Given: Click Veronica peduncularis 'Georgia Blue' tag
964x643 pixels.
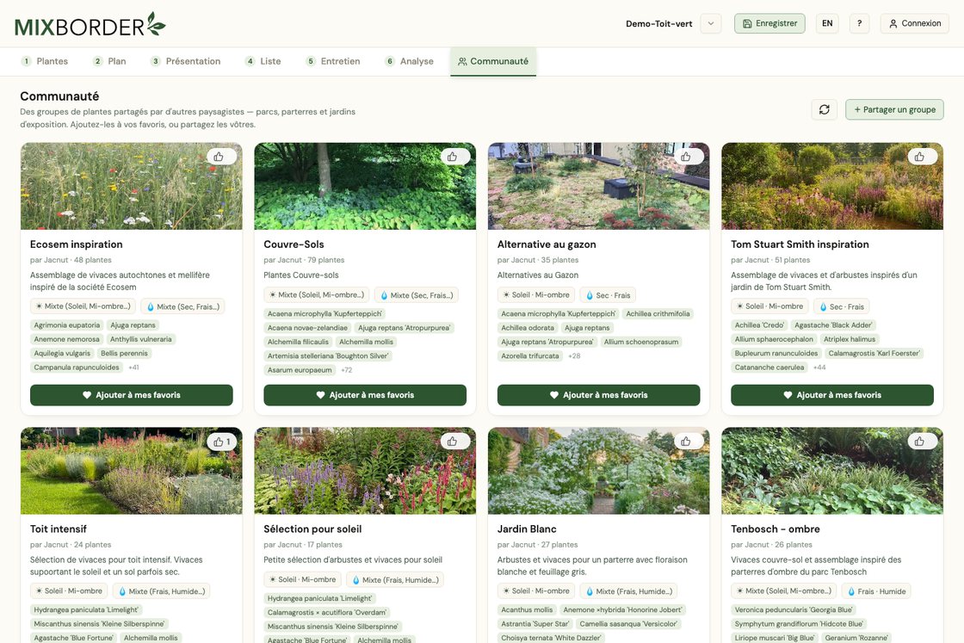Looking at the screenshot, I should point(794,609).
